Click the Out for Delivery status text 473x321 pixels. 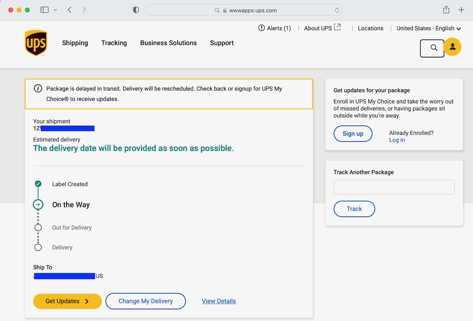(x=72, y=228)
